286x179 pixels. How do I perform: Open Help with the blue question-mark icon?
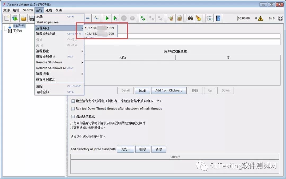tap(218, 18)
